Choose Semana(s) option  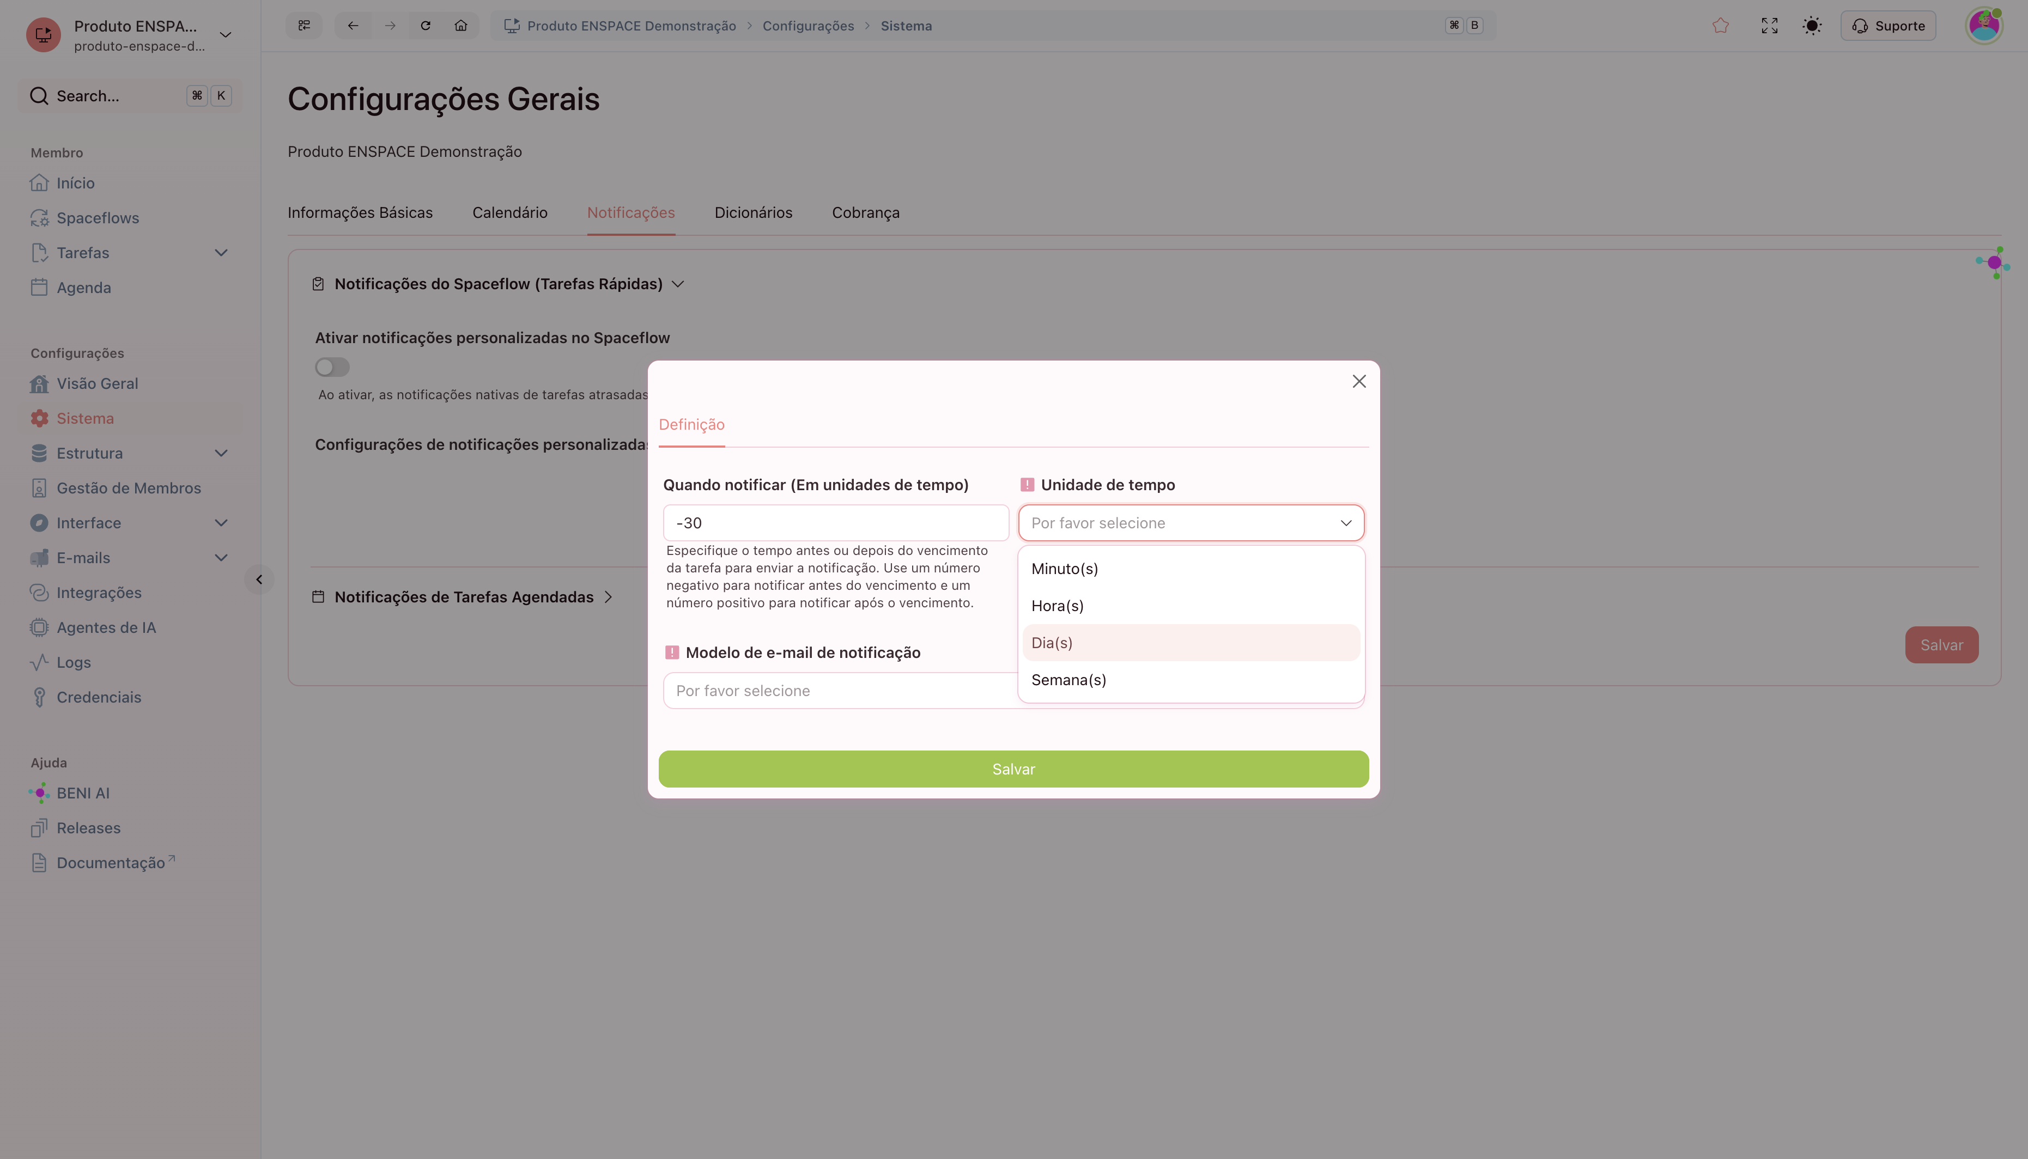coord(1191,680)
